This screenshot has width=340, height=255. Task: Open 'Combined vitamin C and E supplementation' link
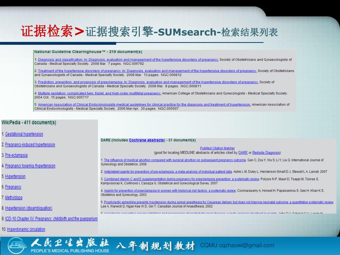pos(182,179)
